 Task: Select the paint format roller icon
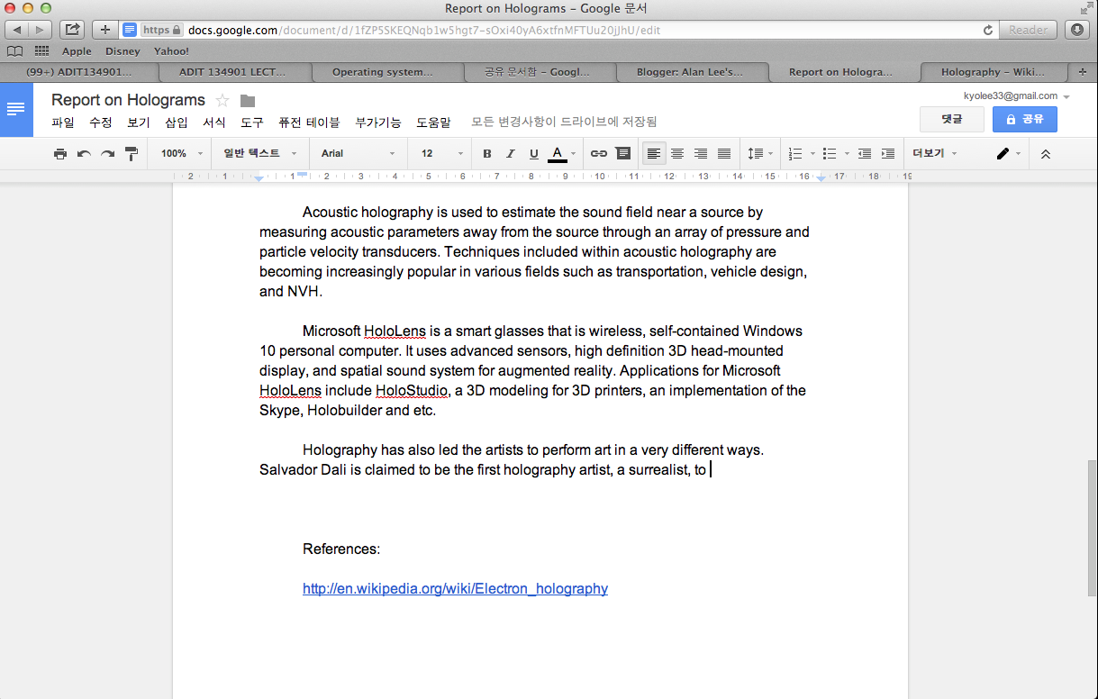click(132, 154)
